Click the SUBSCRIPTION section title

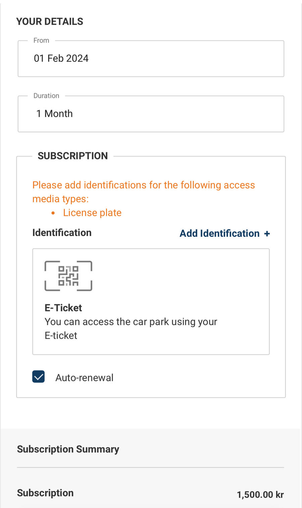(x=73, y=156)
